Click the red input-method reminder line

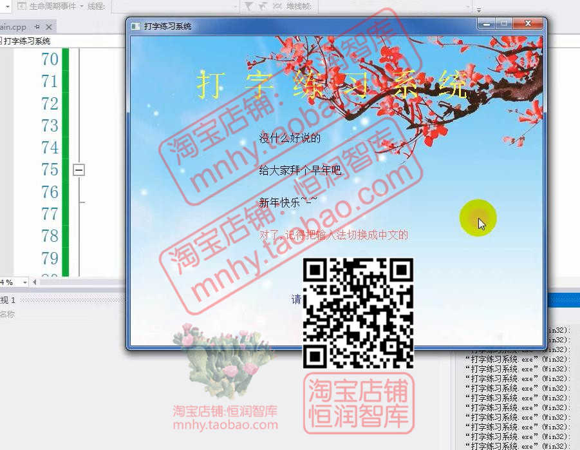[x=333, y=235]
